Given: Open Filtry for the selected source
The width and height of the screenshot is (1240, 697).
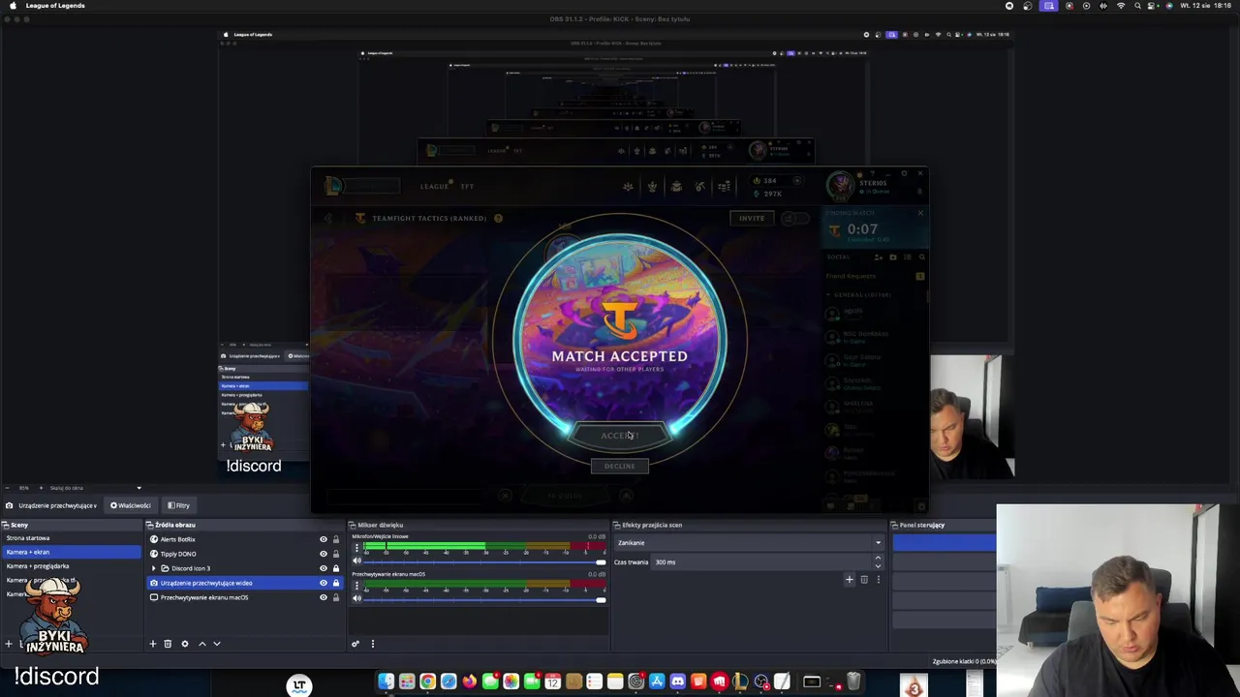Looking at the screenshot, I should 178,505.
